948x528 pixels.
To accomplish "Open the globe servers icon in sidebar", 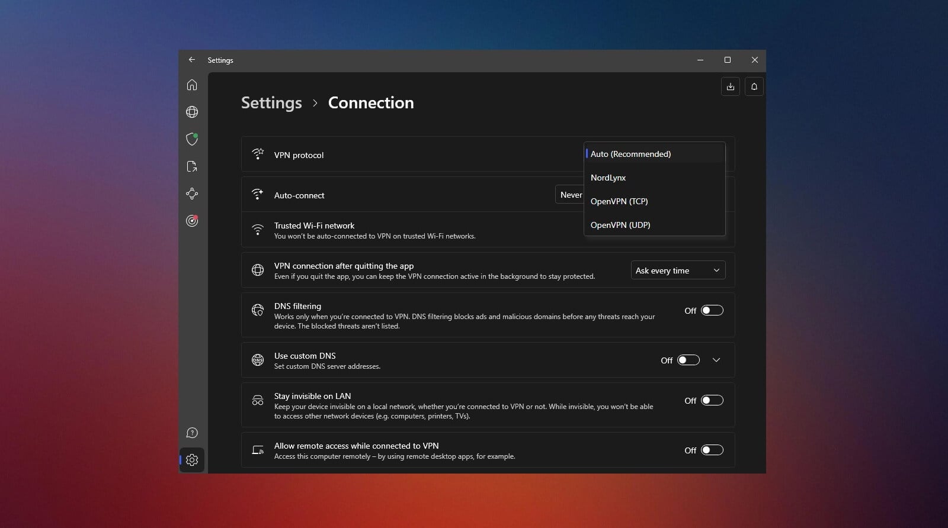I will tap(192, 112).
